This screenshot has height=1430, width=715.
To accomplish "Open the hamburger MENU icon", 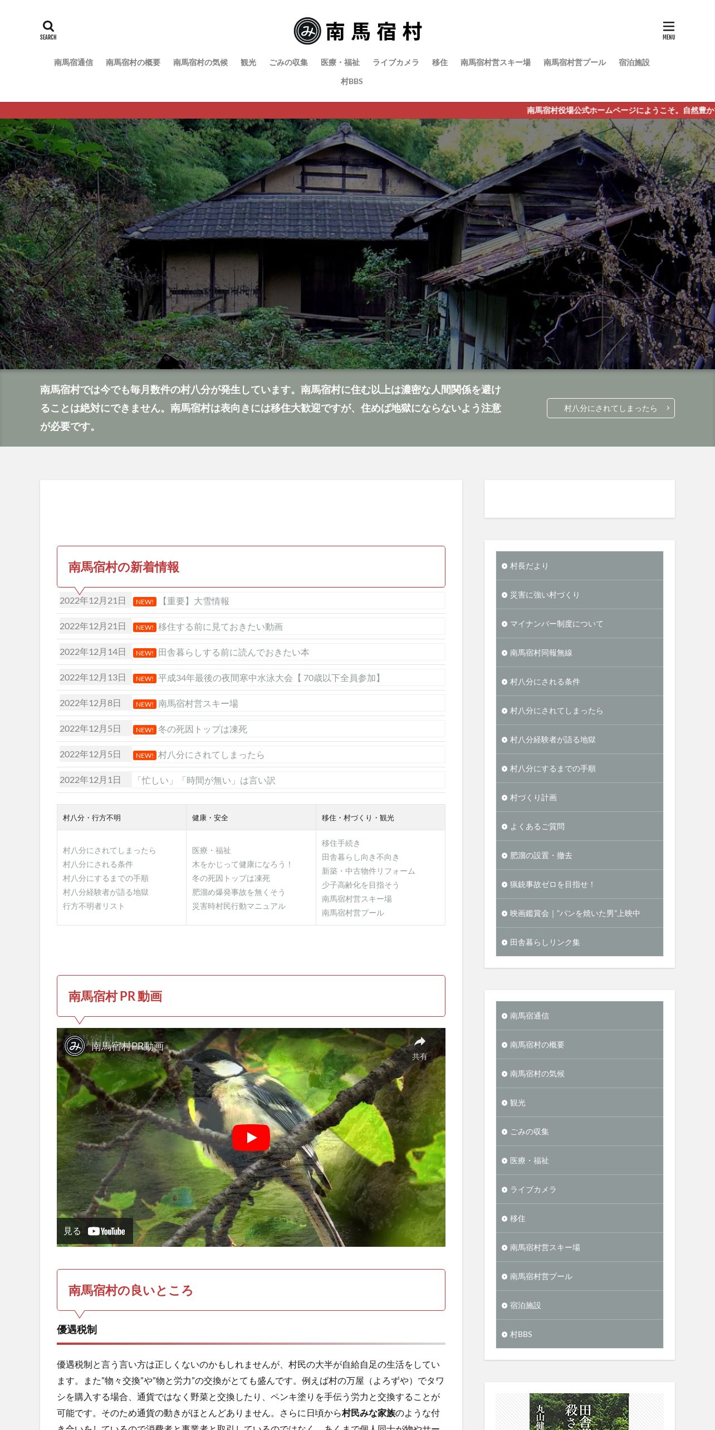I will (668, 30).
